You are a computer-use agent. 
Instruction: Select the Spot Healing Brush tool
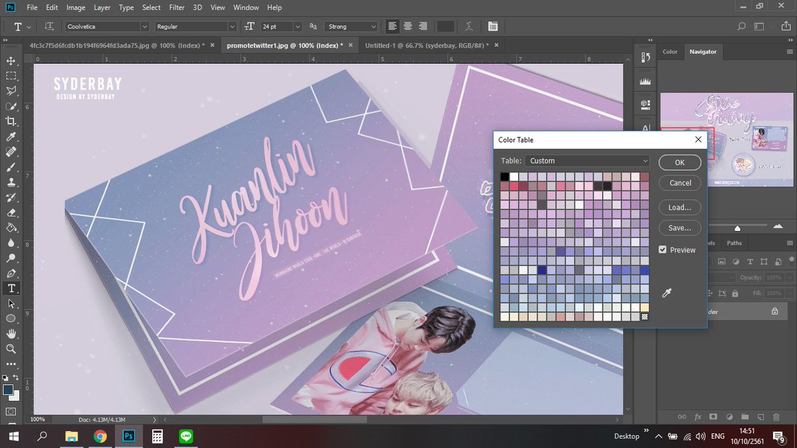pos(11,152)
